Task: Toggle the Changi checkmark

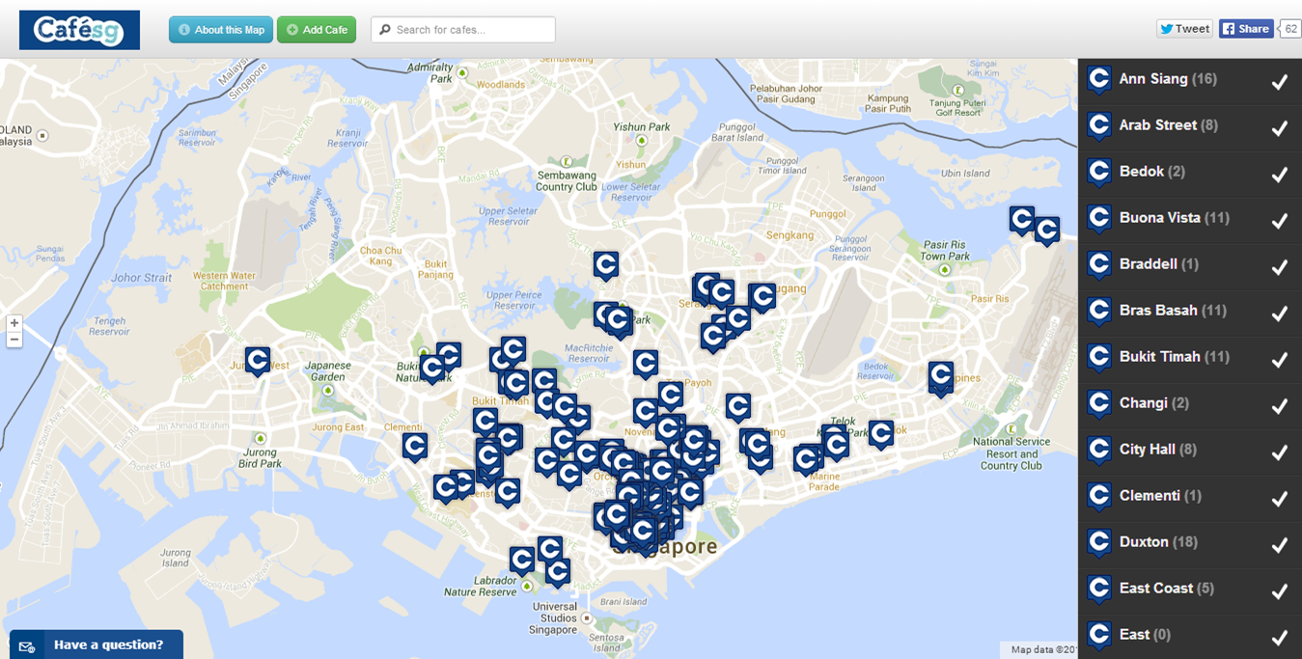Action: pyautogui.click(x=1280, y=406)
